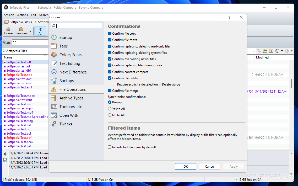Click the Softpedia Files session tab

[x=26, y=22]
